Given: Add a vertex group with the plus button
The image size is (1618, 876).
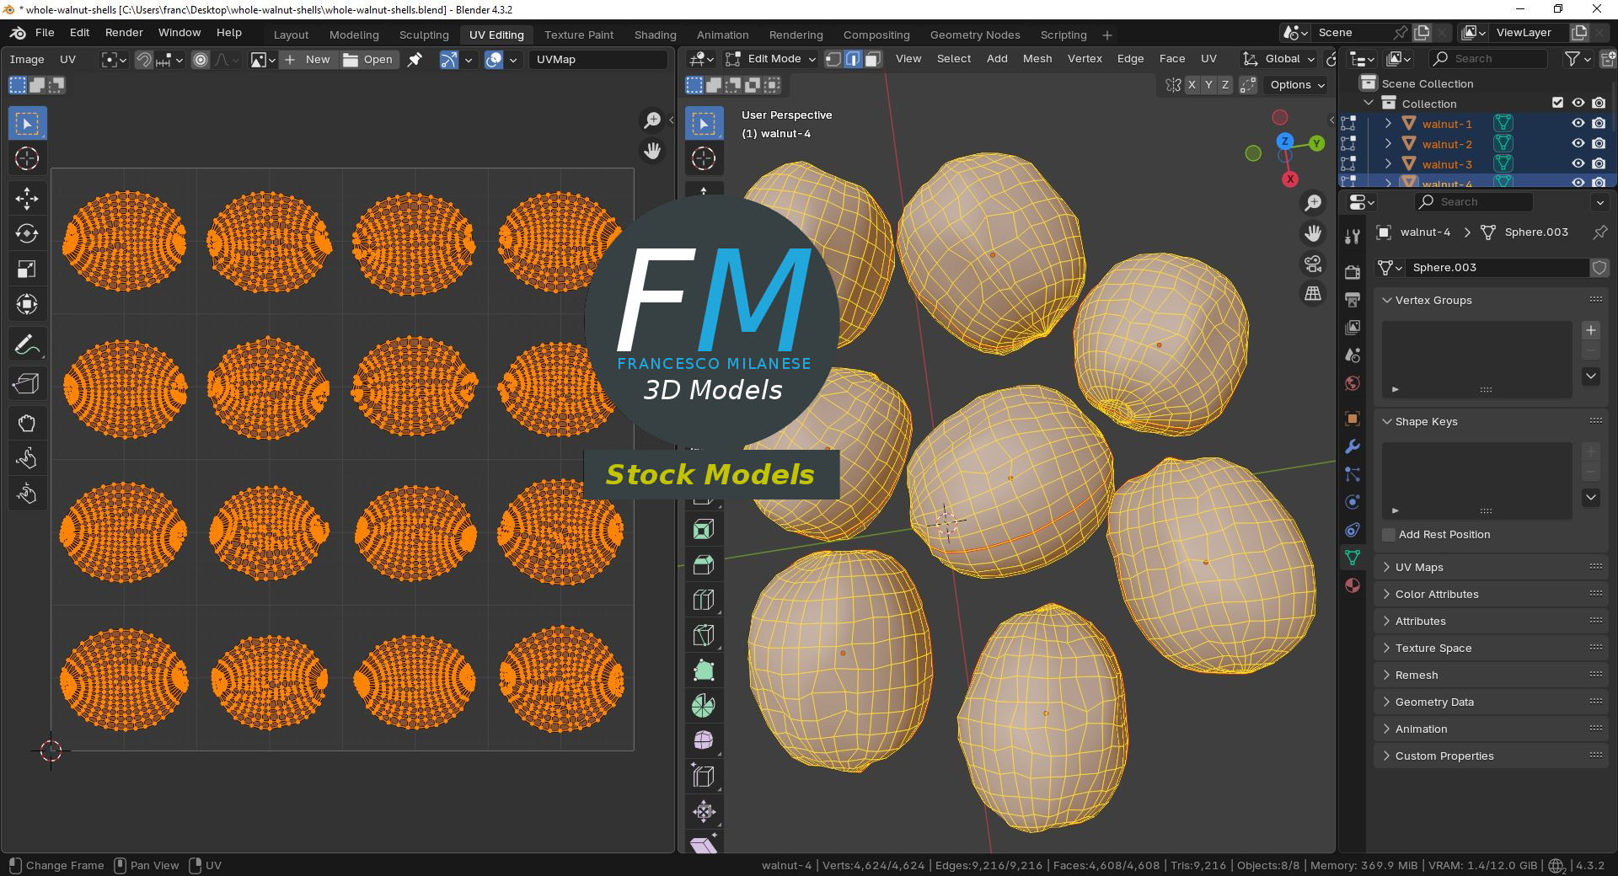Looking at the screenshot, I should 1591,331.
